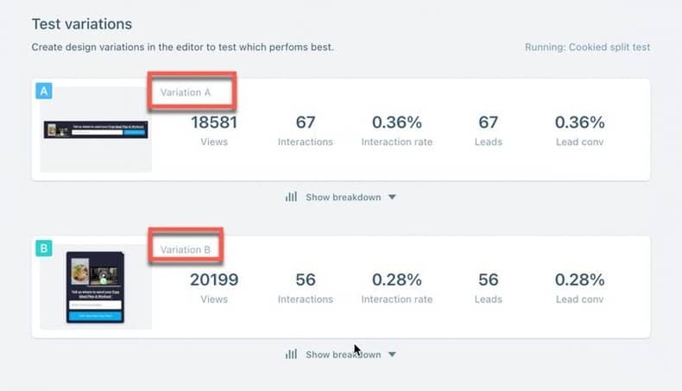Click bar chart icon under Variation A
Screen dimensions: 682x391
[x=291, y=197]
